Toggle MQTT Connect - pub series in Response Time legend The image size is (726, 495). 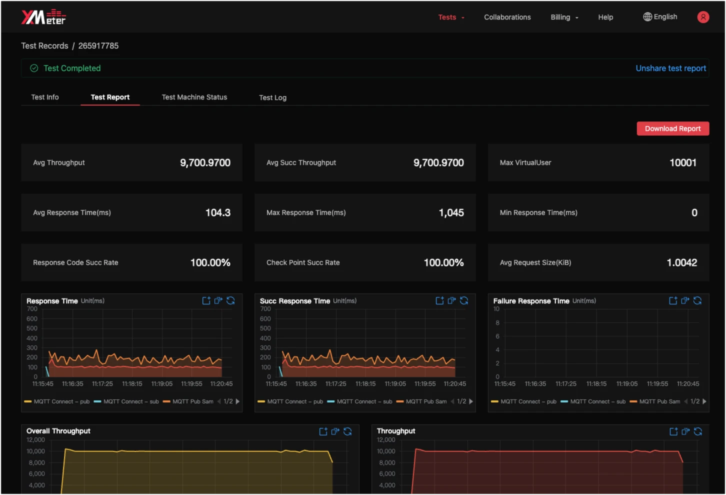pos(57,401)
